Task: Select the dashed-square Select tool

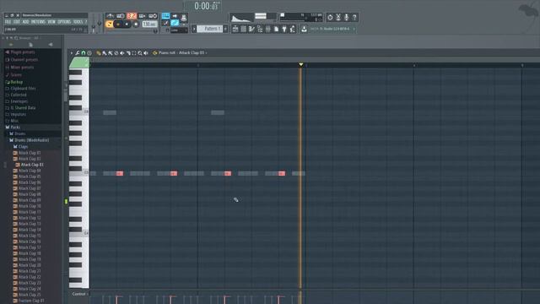Action: (x=134, y=52)
